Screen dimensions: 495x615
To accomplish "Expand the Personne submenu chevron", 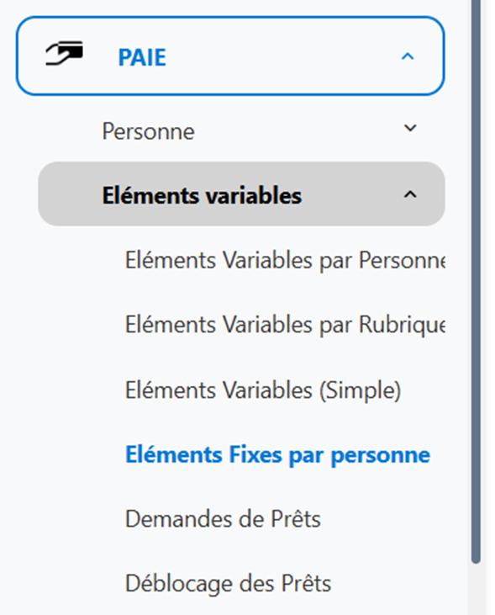I will [x=410, y=128].
